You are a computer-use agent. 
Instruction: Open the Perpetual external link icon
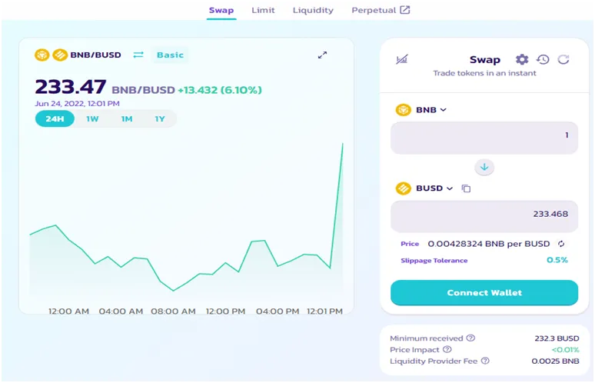405,10
